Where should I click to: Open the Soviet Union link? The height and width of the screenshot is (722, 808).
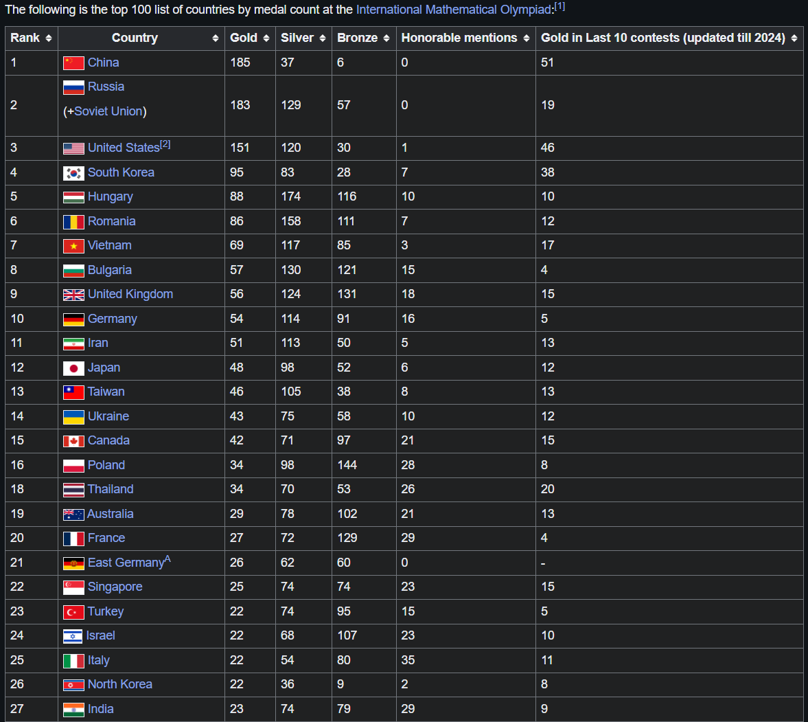(x=108, y=111)
